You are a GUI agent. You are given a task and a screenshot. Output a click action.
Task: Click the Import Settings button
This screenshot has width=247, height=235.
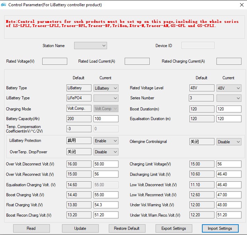coord(220,228)
